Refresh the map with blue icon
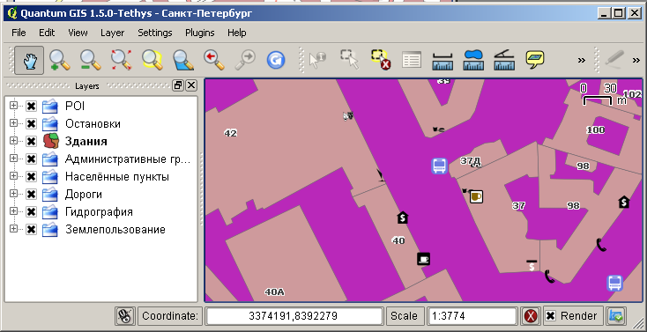The width and height of the screenshot is (647, 332). (276, 60)
